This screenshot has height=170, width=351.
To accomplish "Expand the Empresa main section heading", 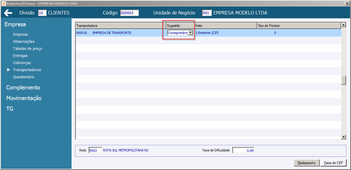I will (15, 25).
